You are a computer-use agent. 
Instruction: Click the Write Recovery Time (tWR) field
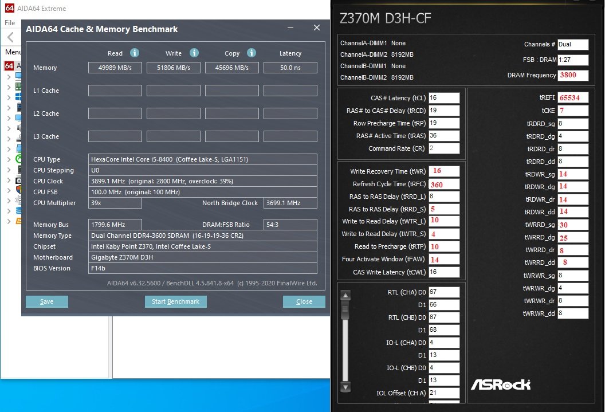point(444,171)
